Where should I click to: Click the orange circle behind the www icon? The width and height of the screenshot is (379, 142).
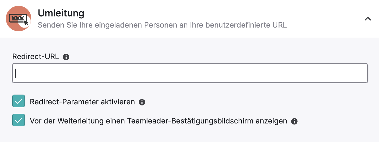point(19,19)
